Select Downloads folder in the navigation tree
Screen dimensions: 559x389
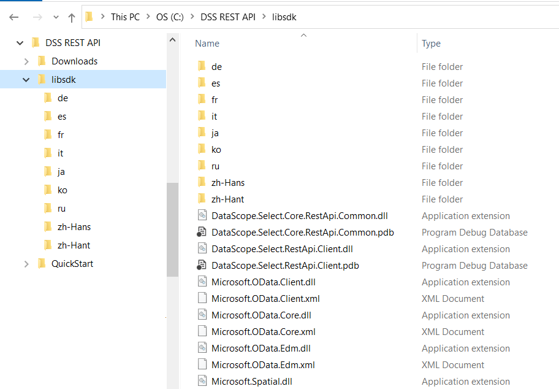75,61
